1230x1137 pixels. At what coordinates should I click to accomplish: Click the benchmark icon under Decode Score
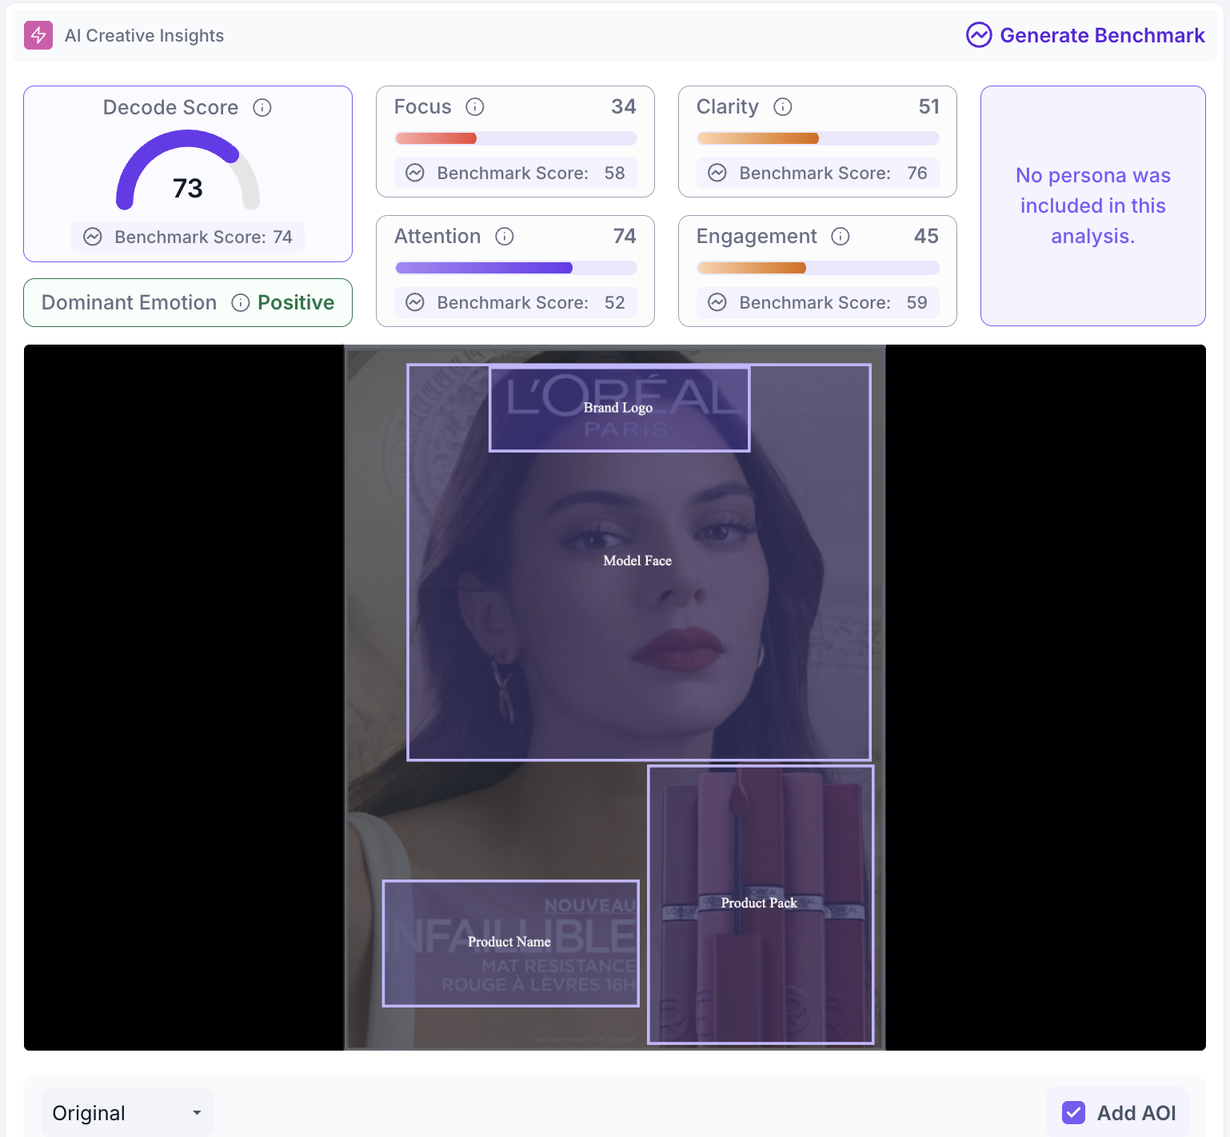click(93, 237)
